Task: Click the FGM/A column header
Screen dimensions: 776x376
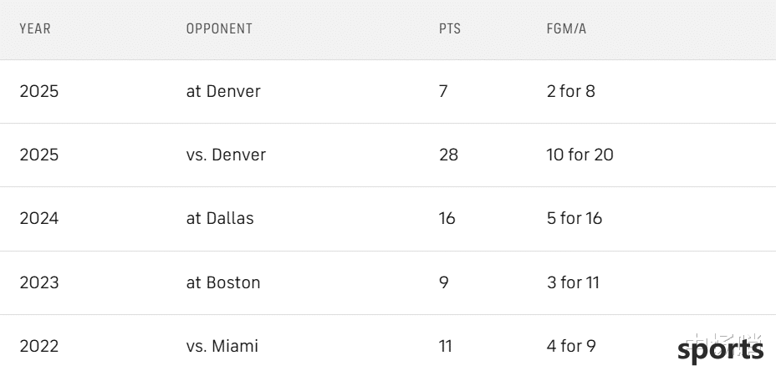Action: (567, 28)
